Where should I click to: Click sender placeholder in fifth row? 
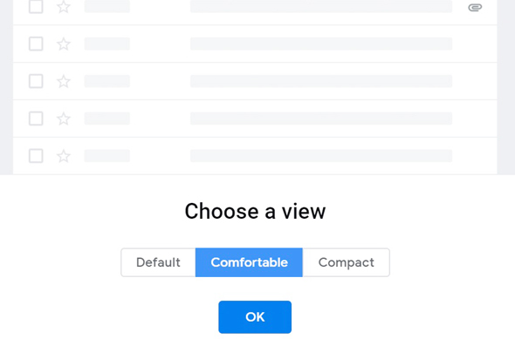107,156
